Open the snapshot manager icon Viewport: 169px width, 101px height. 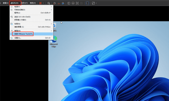pos(63,3)
